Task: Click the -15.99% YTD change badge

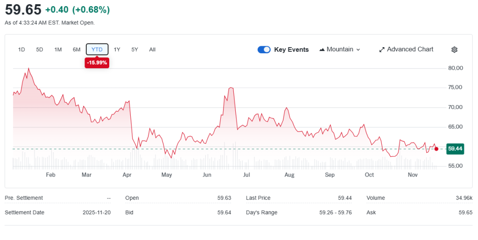Action: tap(97, 63)
